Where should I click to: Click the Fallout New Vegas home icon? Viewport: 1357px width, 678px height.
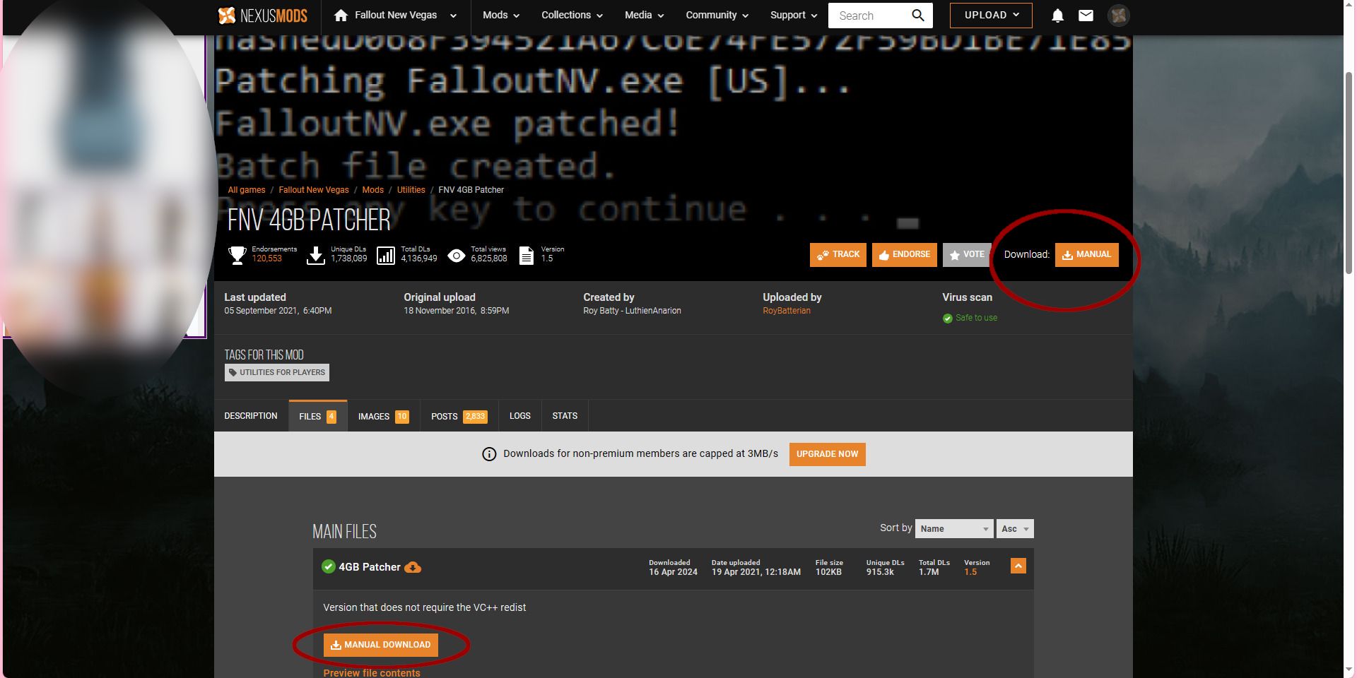341,15
